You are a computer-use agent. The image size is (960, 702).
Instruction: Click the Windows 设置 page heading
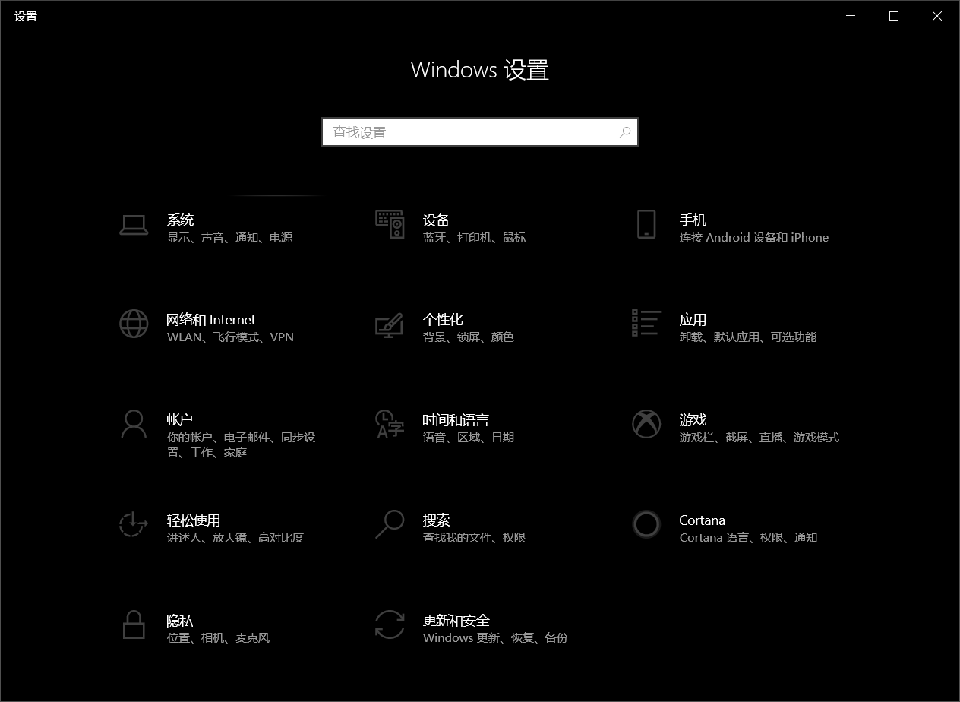coord(480,70)
